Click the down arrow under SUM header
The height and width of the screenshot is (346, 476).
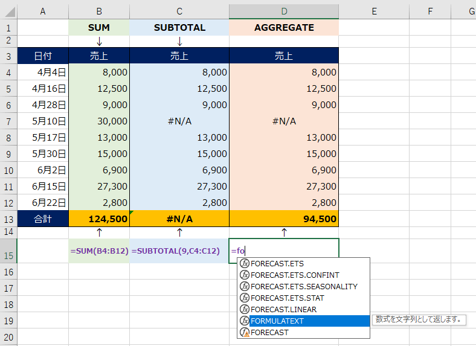point(99,42)
